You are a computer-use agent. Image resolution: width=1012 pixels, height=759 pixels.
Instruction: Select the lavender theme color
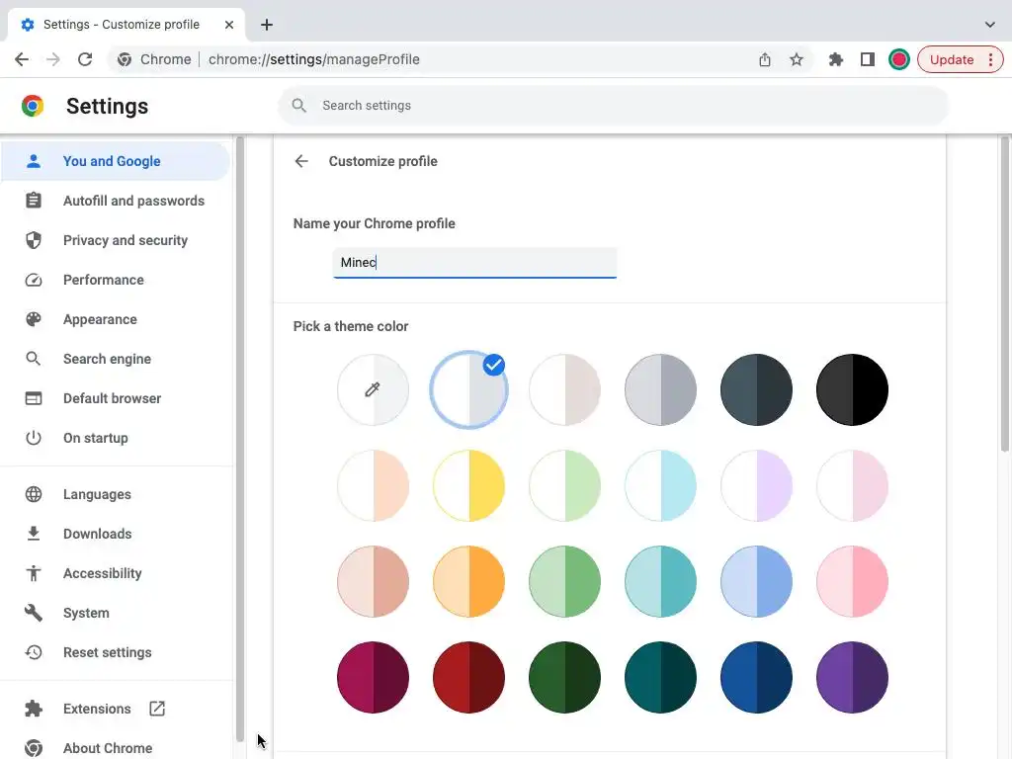click(x=756, y=485)
